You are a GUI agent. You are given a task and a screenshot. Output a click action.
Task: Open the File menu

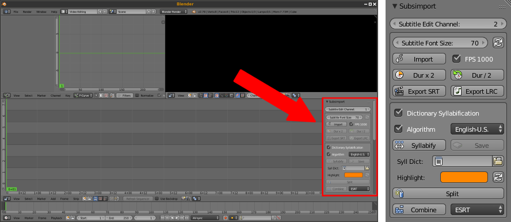click(x=16, y=12)
